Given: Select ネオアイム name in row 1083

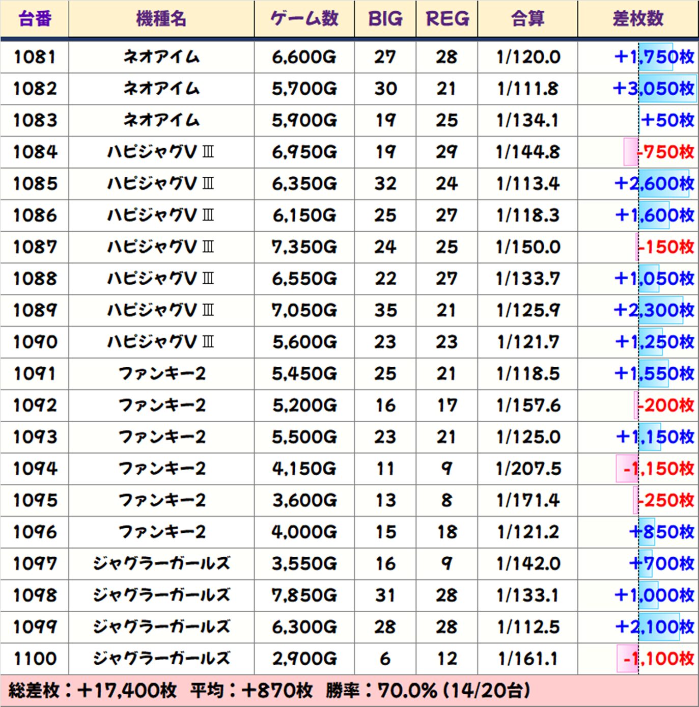Looking at the screenshot, I should (161, 120).
